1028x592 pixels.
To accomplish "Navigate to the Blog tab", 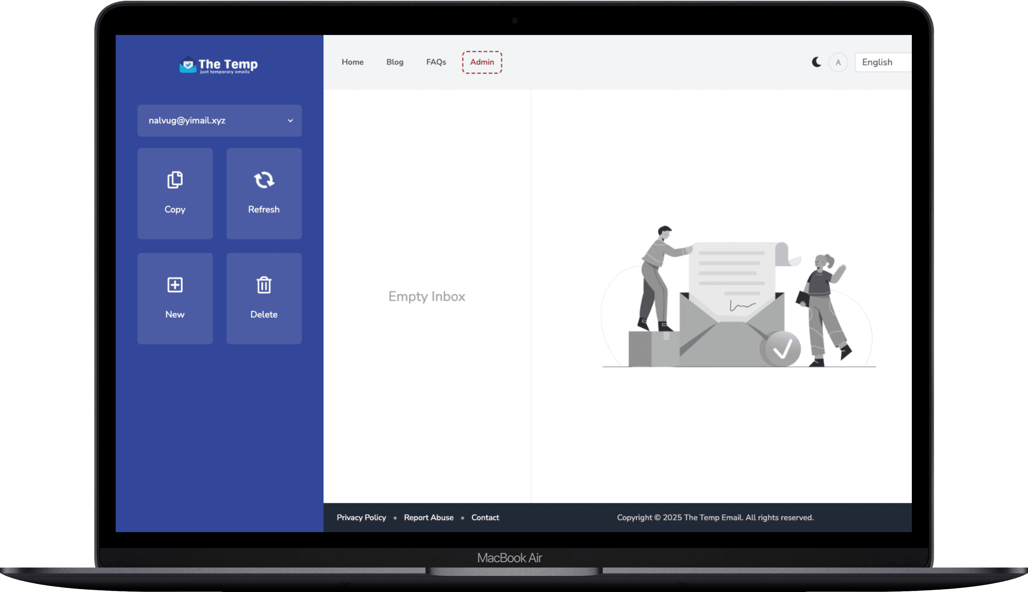I will pyautogui.click(x=394, y=62).
